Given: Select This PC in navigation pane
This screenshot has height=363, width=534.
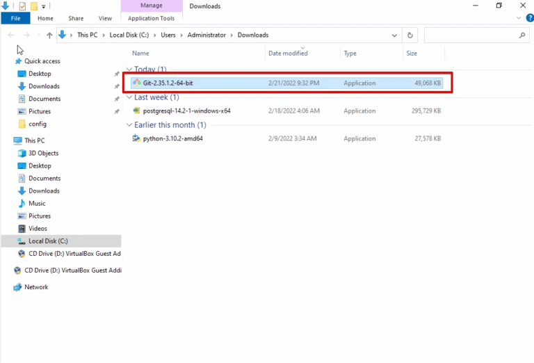Looking at the screenshot, I should pyautogui.click(x=34, y=140).
